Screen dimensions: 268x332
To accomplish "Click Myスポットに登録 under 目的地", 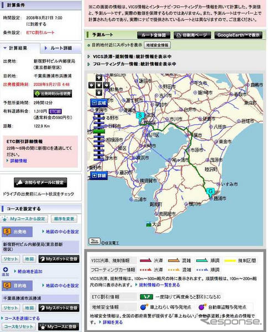I will click(x=59, y=308).
